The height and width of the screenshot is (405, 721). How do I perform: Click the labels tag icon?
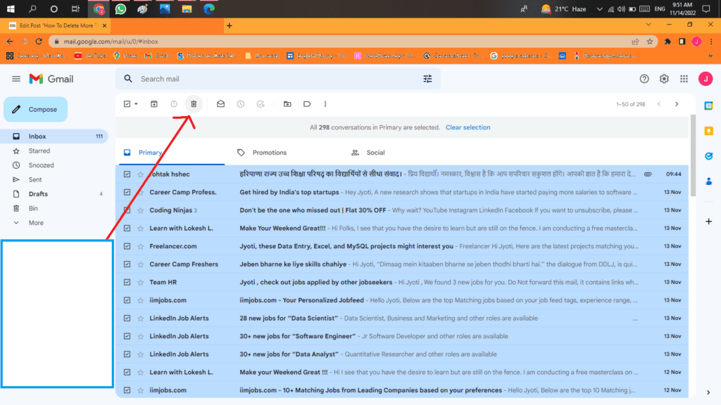click(307, 104)
